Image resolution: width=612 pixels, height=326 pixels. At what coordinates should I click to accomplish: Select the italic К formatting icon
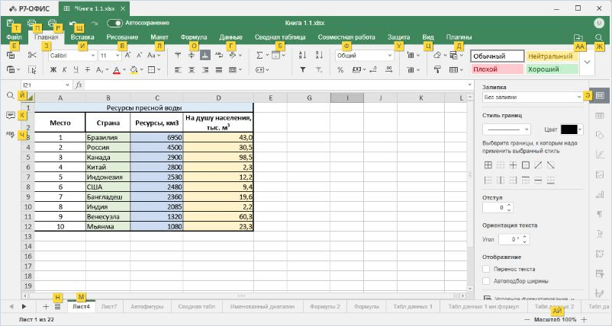coord(65,70)
